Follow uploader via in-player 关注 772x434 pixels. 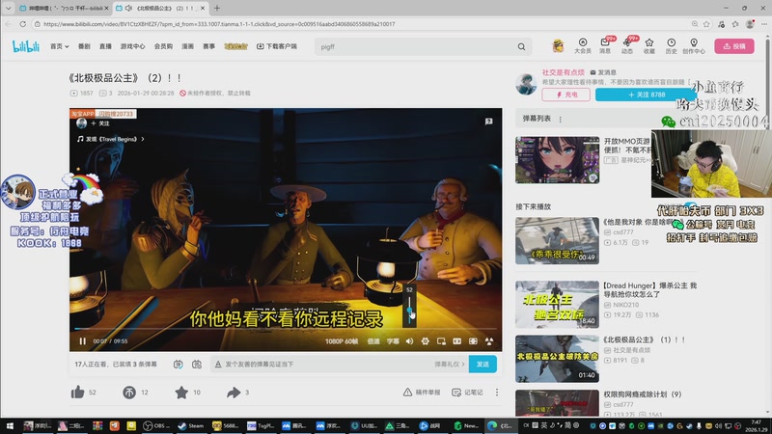tap(100, 123)
